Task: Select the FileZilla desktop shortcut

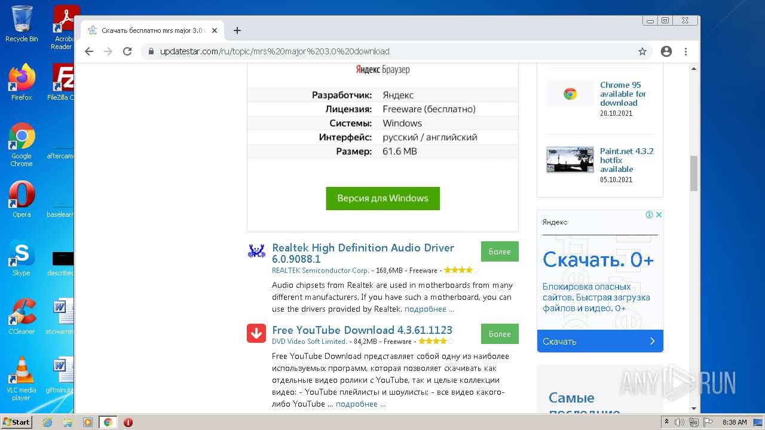Action: (61, 82)
